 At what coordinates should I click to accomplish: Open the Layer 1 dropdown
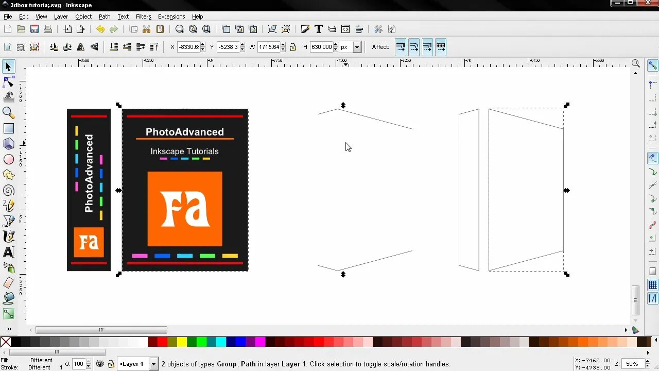[x=153, y=364]
